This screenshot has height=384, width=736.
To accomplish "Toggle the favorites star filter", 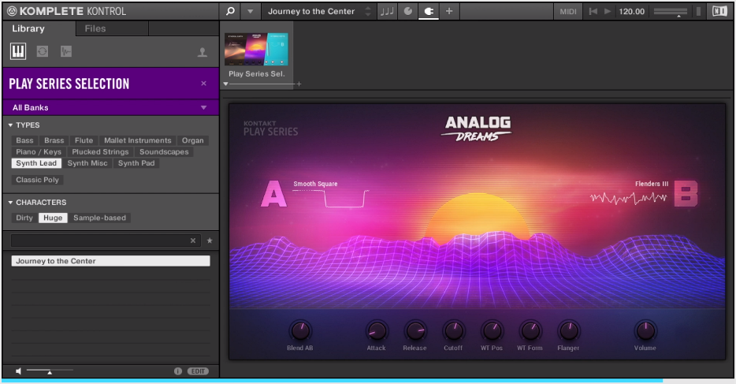I will pyautogui.click(x=210, y=240).
